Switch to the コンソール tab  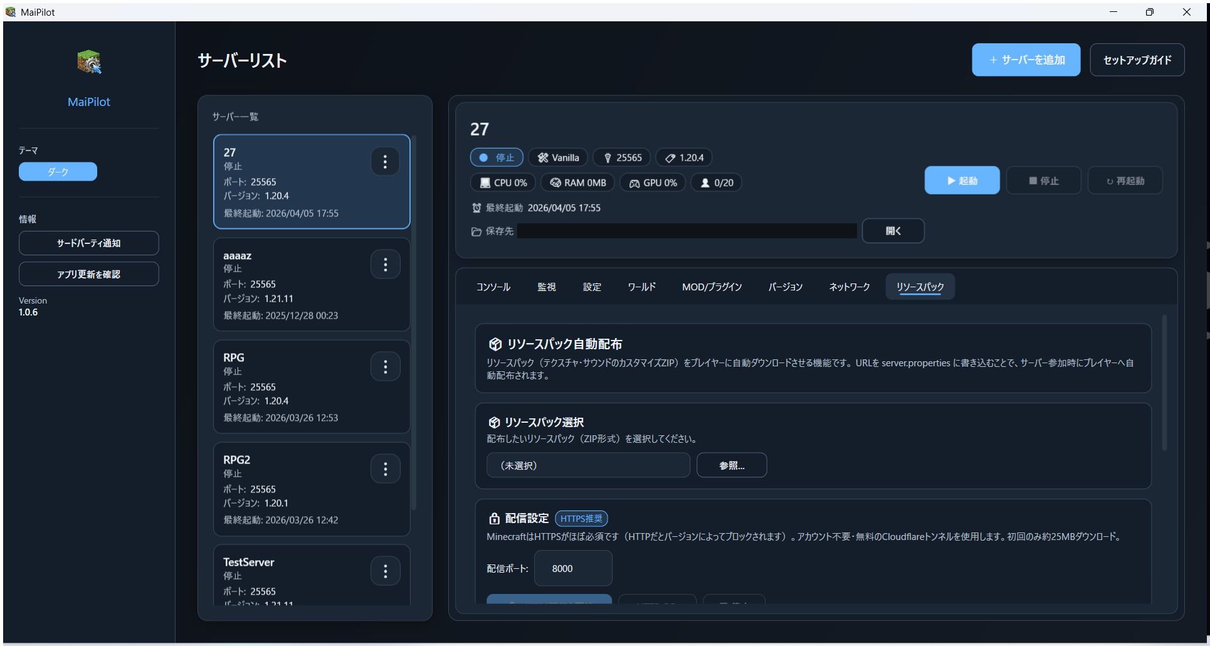pos(493,287)
